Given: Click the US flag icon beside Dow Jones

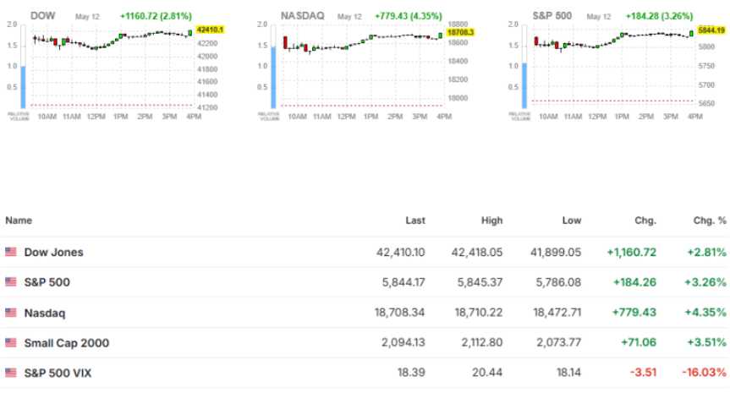Looking at the screenshot, I should pyautogui.click(x=11, y=252).
